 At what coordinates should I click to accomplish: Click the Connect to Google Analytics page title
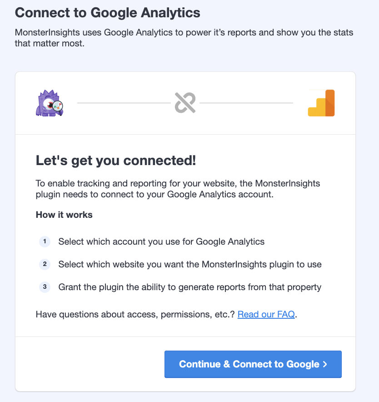click(x=107, y=12)
